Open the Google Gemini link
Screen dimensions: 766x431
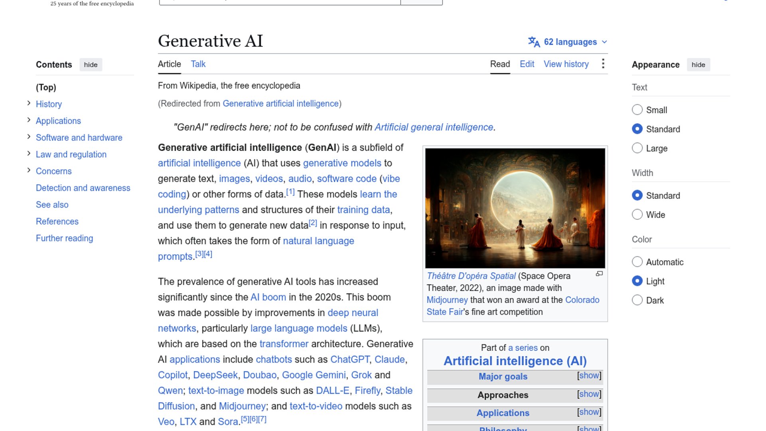(x=314, y=375)
